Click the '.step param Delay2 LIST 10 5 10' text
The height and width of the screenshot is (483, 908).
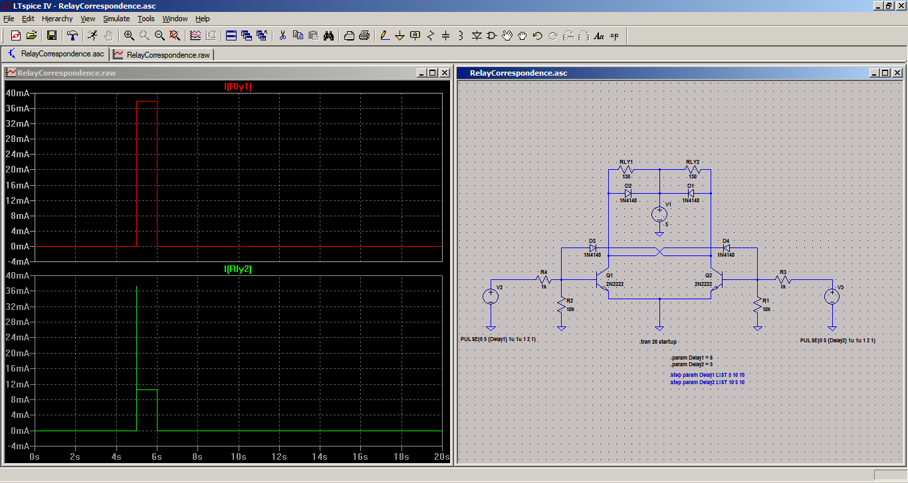707,383
